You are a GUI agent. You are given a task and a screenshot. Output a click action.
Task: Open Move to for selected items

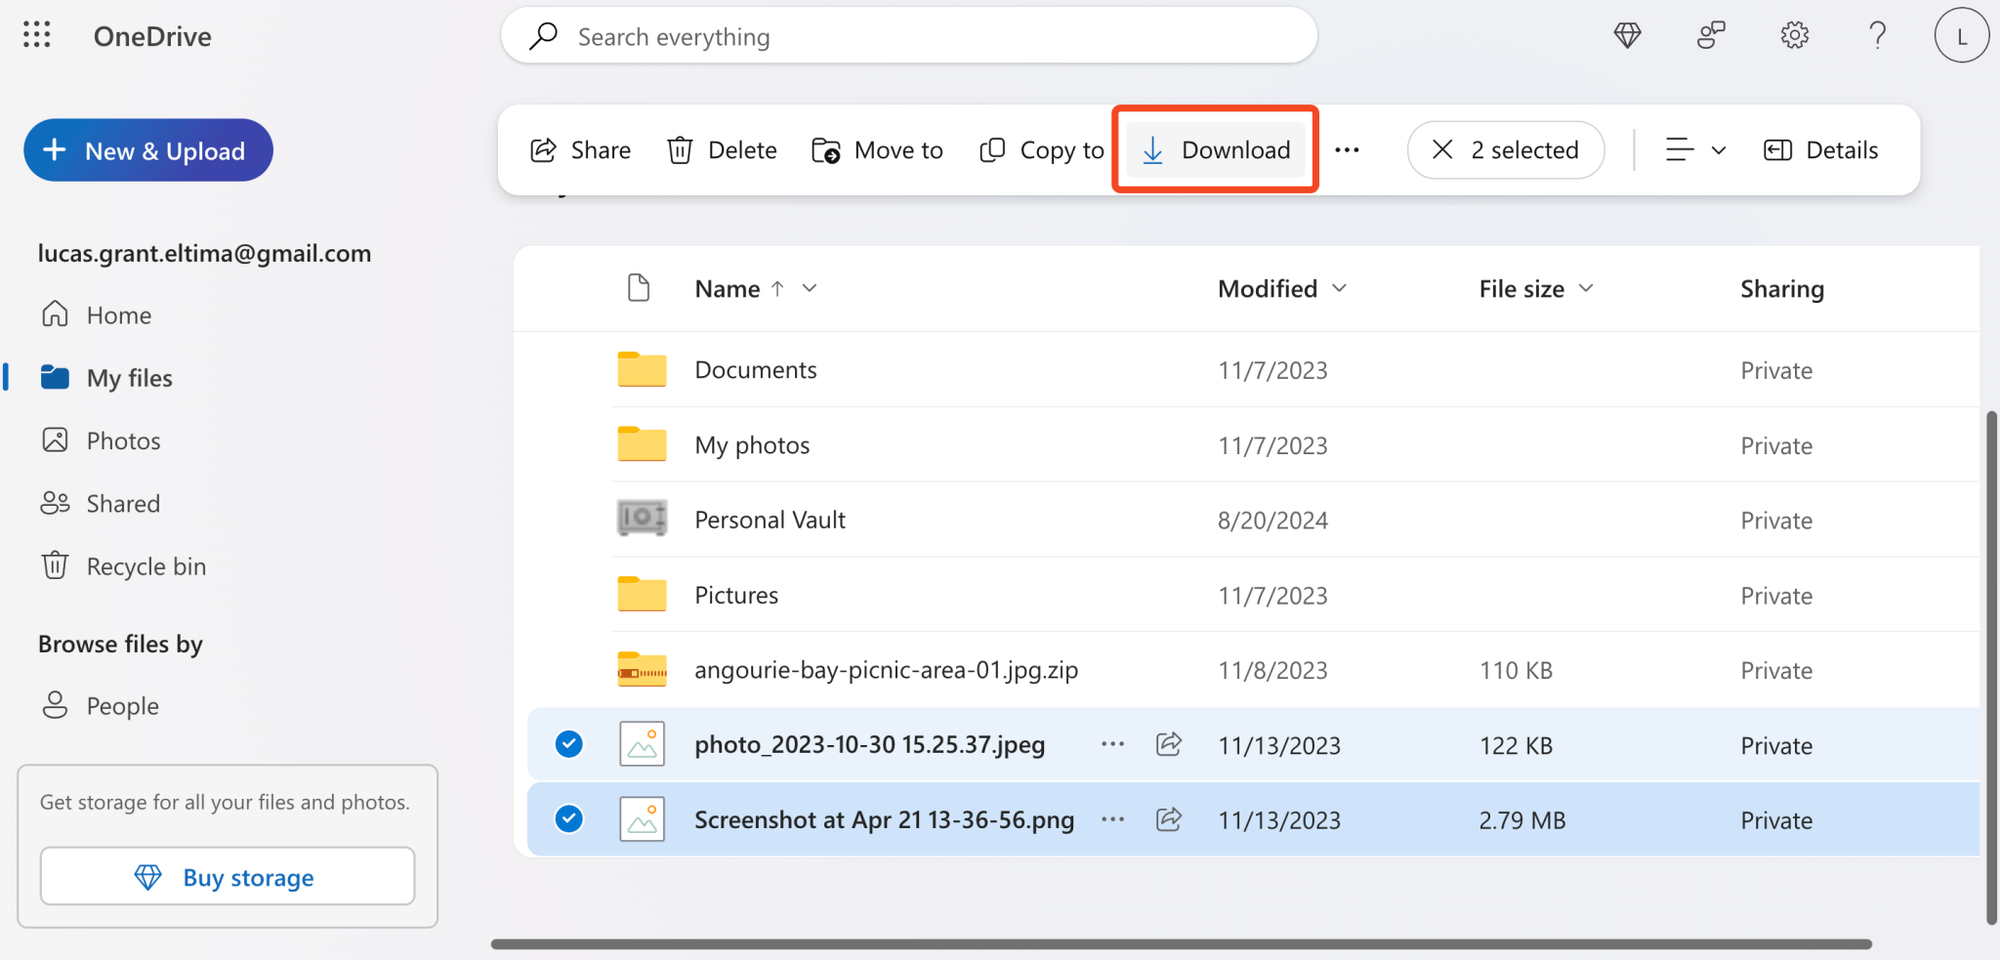pyautogui.click(x=876, y=149)
